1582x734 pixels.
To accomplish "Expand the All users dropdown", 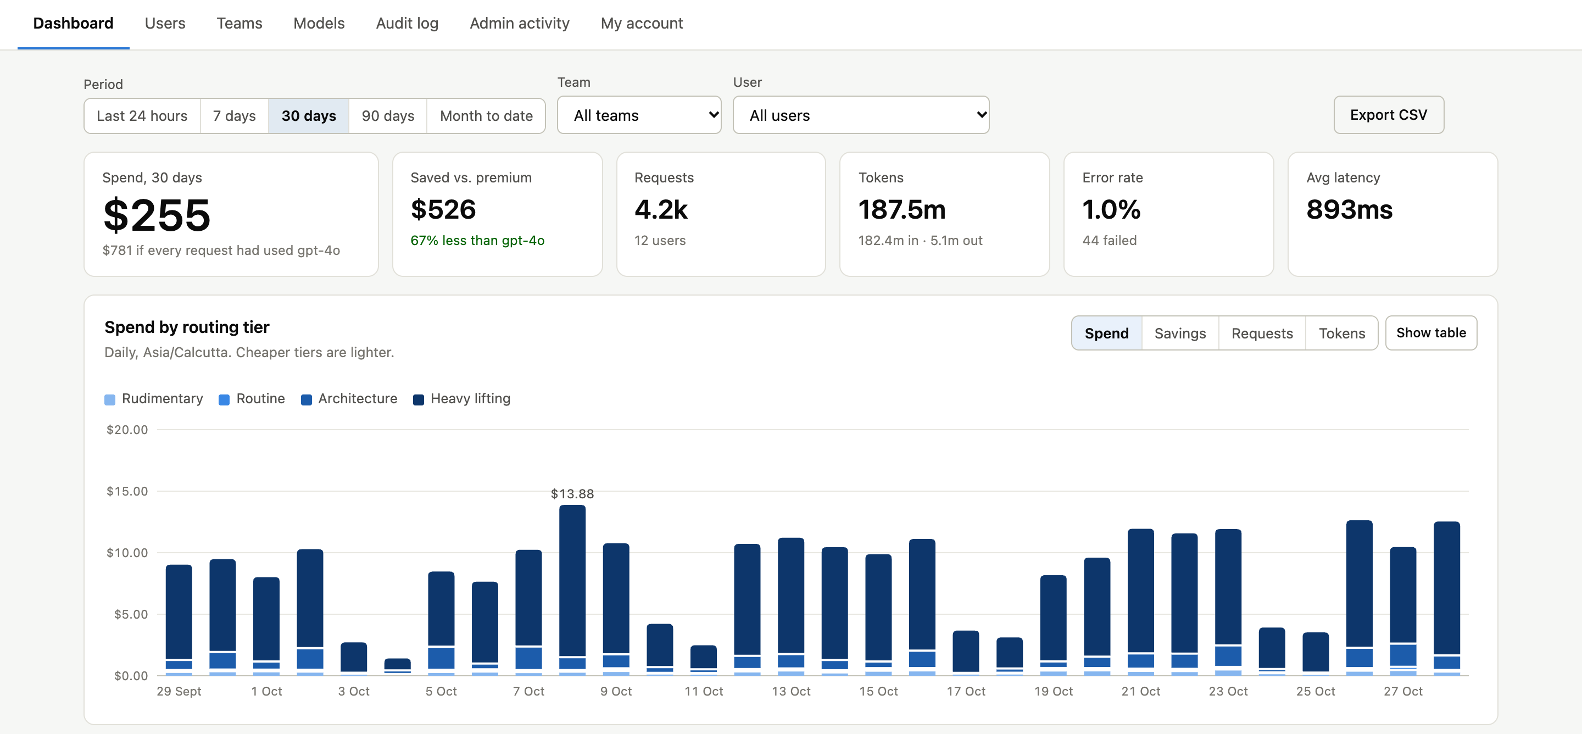I will tap(860, 115).
